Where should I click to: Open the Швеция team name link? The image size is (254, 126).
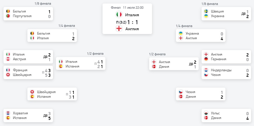click(217, 11)
